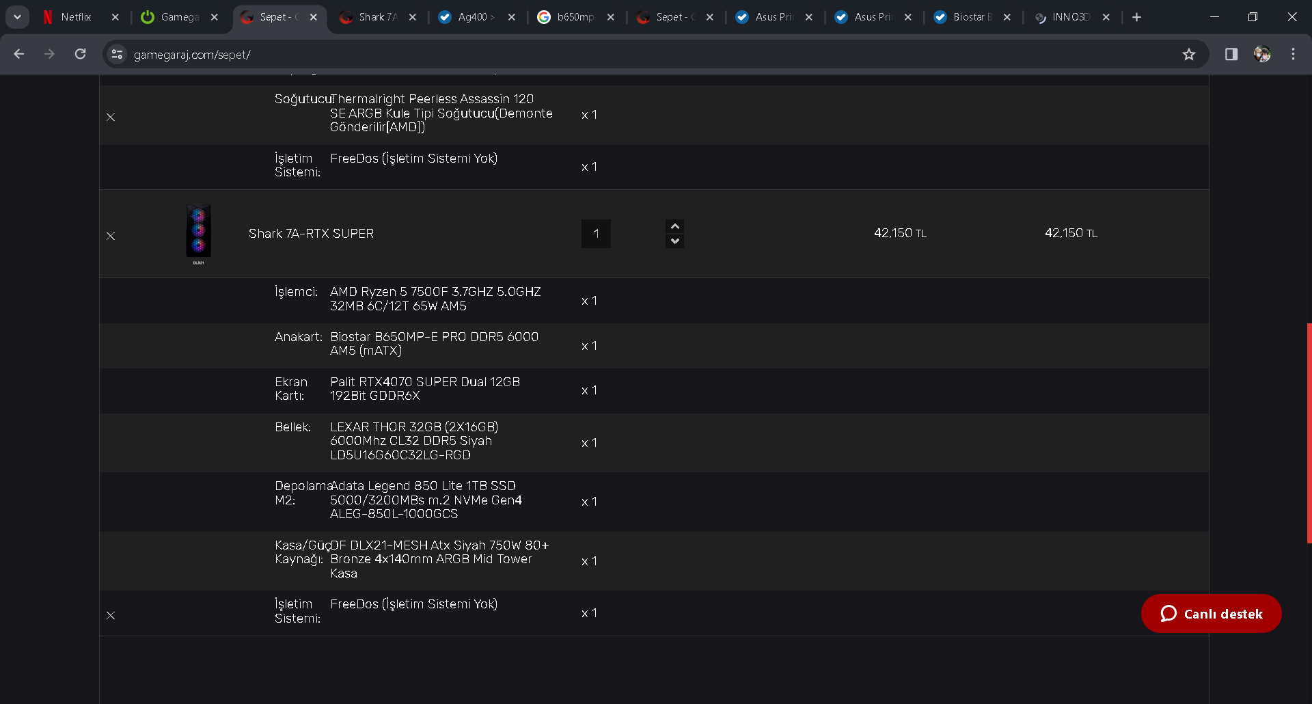
Task: Remove the bottom FreeDos İşletim Sistemi row
Action: (x=111, y=616)
